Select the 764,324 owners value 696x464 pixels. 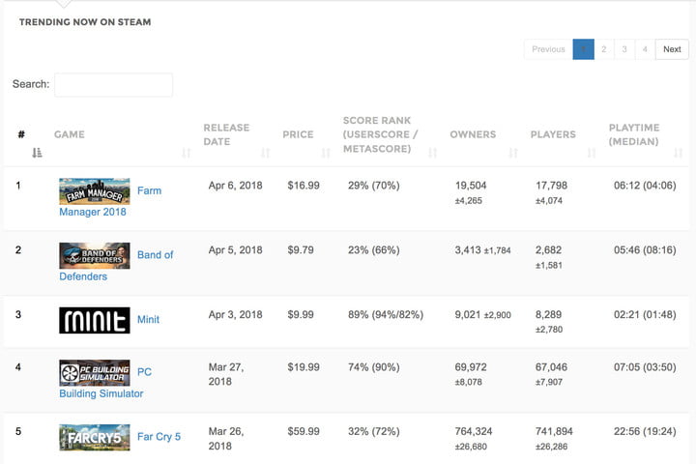(474, 431)
